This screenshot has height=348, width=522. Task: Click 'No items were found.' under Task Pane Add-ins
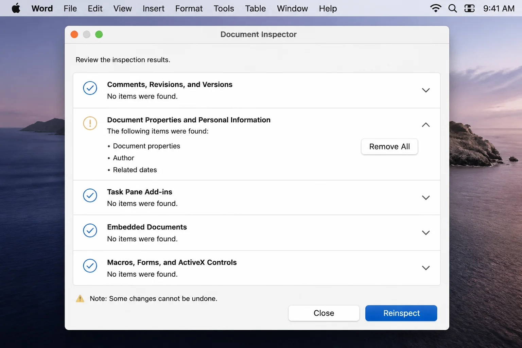142,204
